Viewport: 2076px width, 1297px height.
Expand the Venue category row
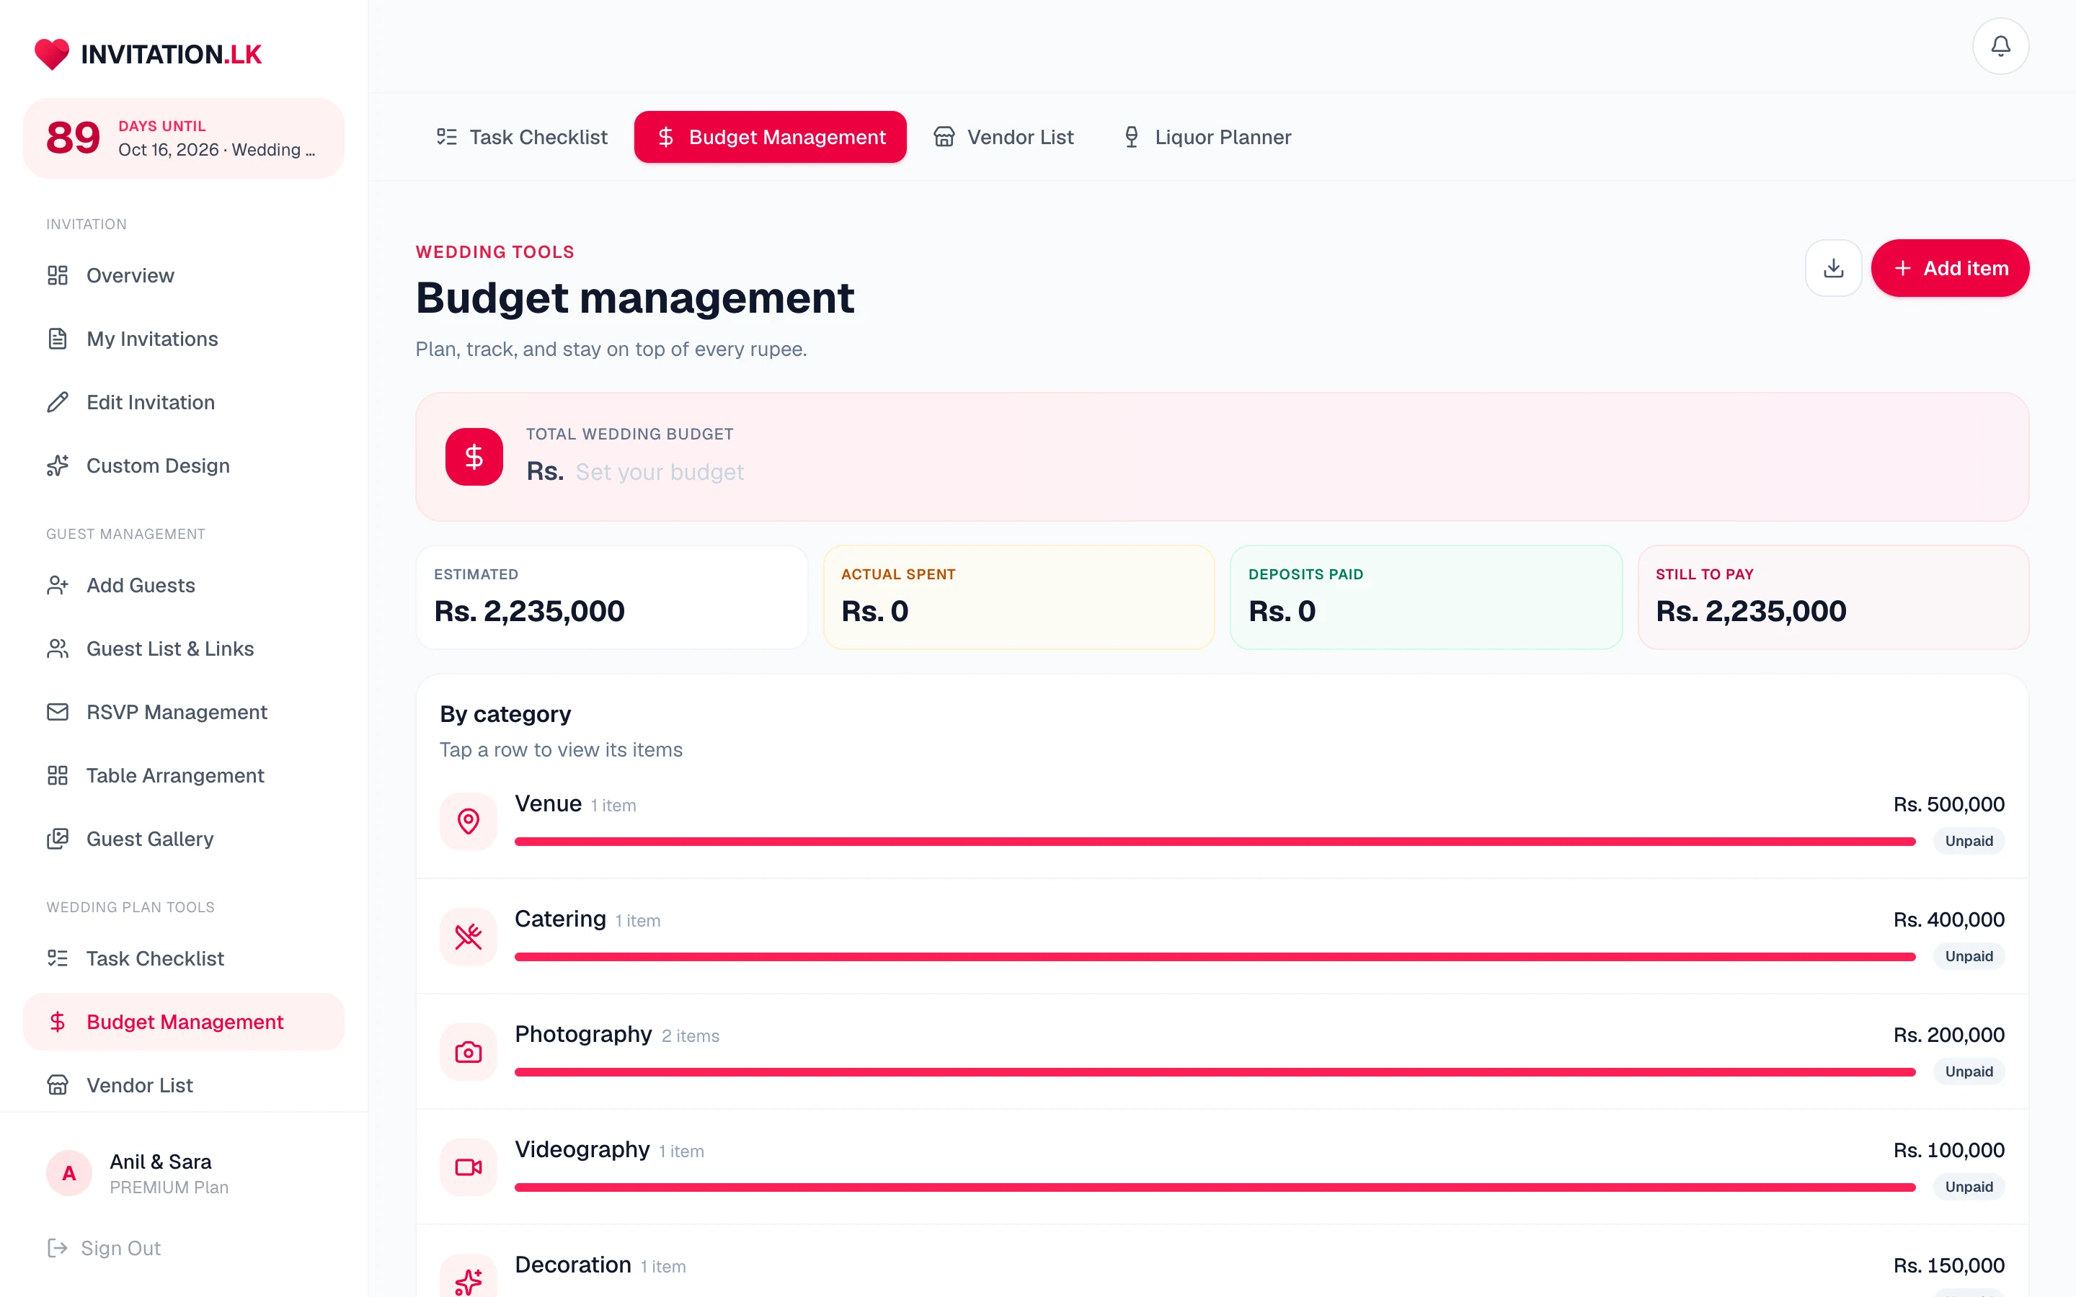pos(1222,821)
